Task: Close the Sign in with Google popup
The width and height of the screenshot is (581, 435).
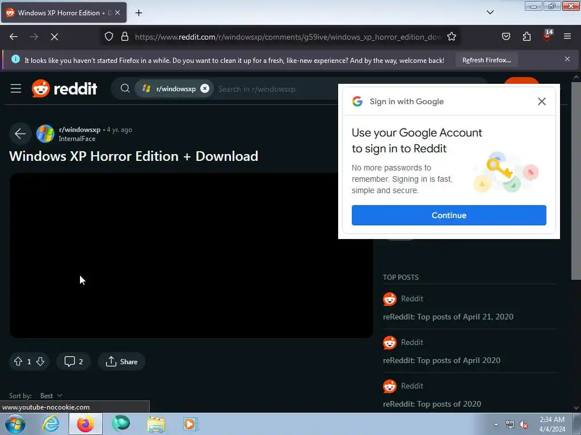Action: point(542,101)
